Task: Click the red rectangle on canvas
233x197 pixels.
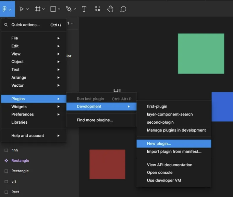Action: pos(107,164)
